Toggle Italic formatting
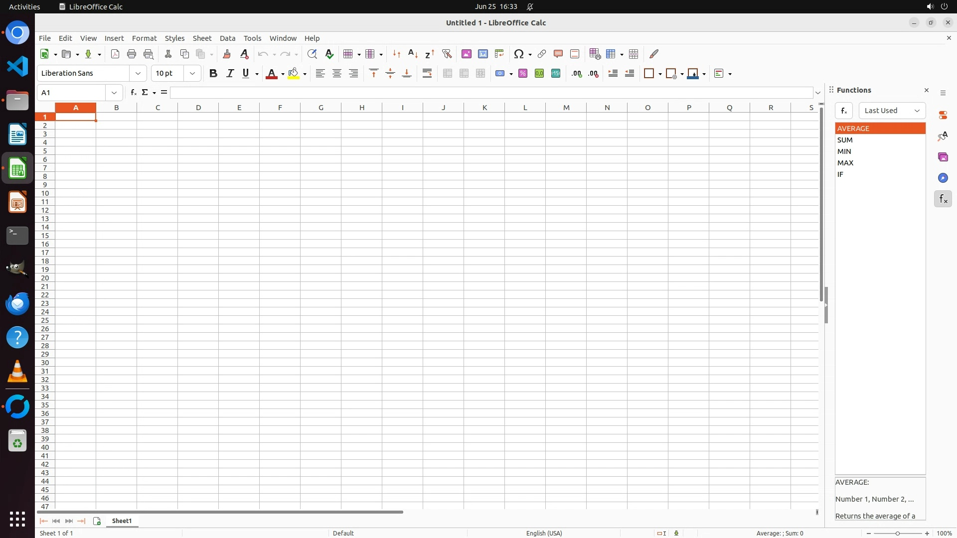The height and width of the screenshot is (538, 957). 230,73
